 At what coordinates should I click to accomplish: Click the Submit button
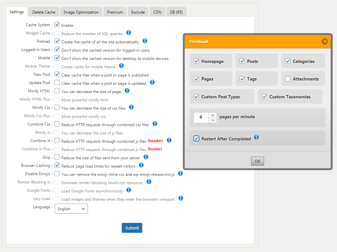point(132,228)
